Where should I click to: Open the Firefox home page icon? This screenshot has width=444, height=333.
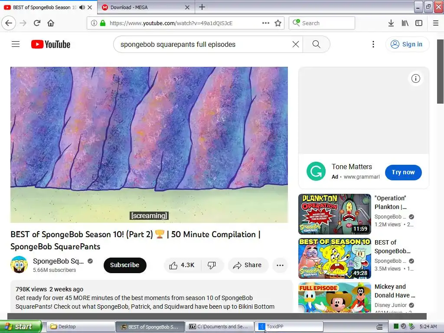click(x=51, y=23)
